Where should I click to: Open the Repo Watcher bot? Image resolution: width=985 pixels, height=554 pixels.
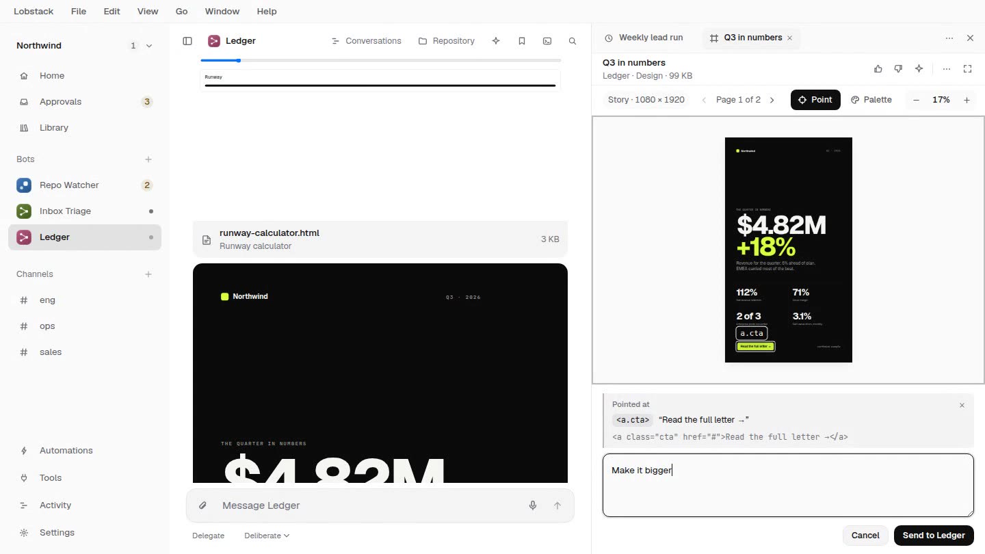pyautogui.click(x=85, y=185)
